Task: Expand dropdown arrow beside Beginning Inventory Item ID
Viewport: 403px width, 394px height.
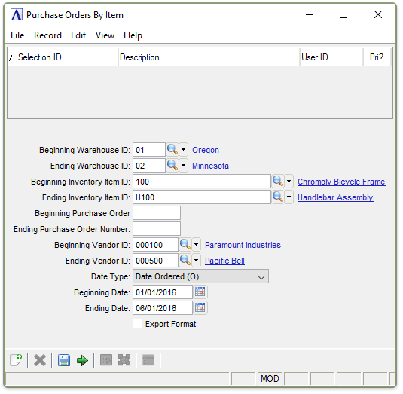Action: coord(289,182)
